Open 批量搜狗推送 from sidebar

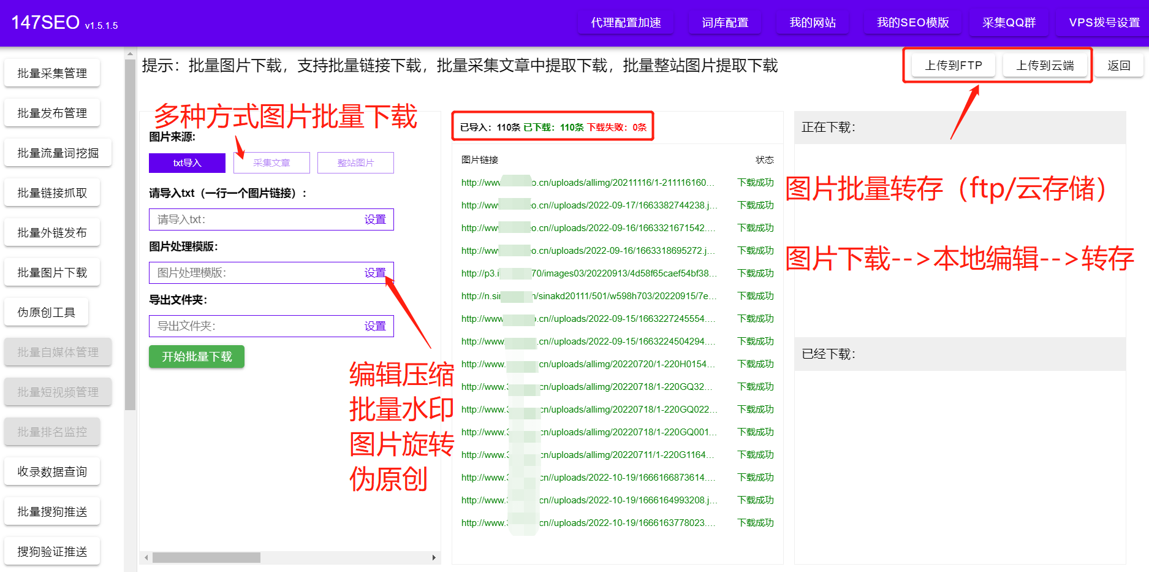click(52, 512)
